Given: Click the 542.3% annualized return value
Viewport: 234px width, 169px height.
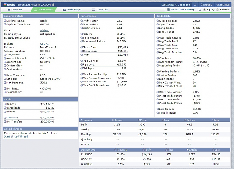Looking at the screenshot, I should pos(121,41).
